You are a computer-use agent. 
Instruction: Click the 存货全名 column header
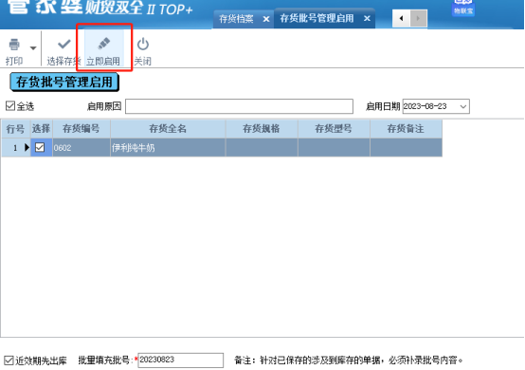168,129
